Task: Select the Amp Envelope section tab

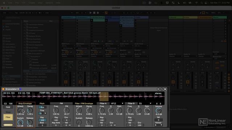Action: (25, 104)
